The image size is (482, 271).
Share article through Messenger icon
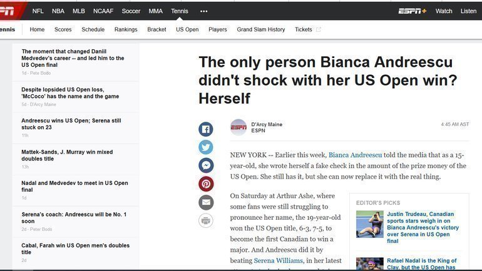tap(206, 165)
